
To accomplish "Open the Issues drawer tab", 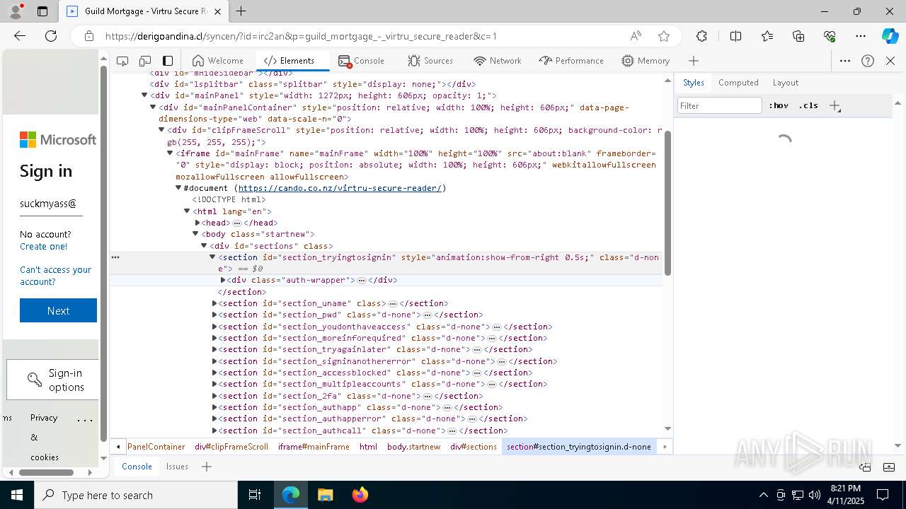I will point(177,467).
